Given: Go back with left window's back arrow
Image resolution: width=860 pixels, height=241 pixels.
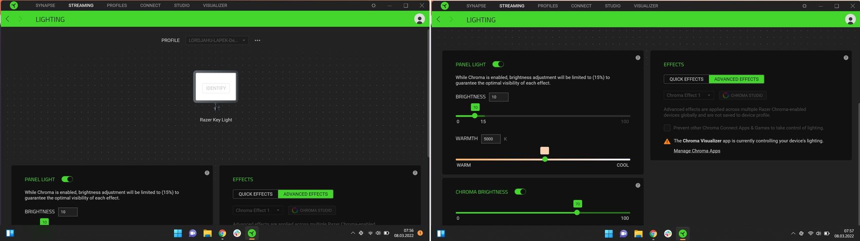Looking at the screenshot, I should pyautogui.click(x=7, y=19).
